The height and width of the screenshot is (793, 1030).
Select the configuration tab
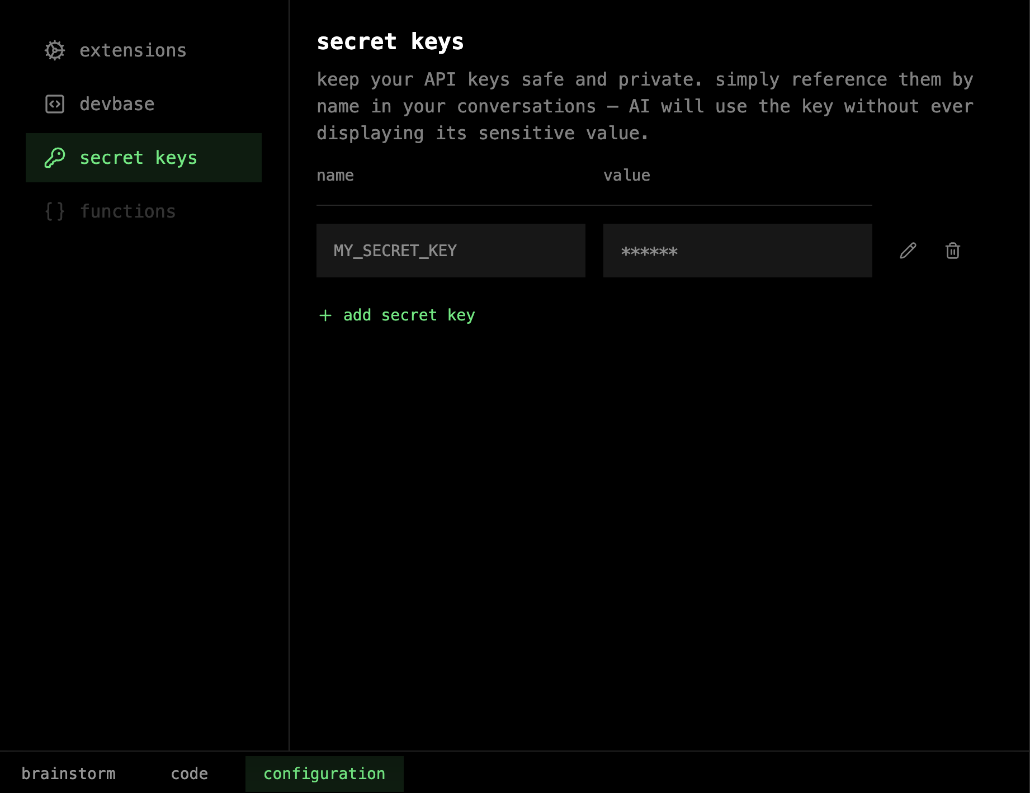[324, 773]
